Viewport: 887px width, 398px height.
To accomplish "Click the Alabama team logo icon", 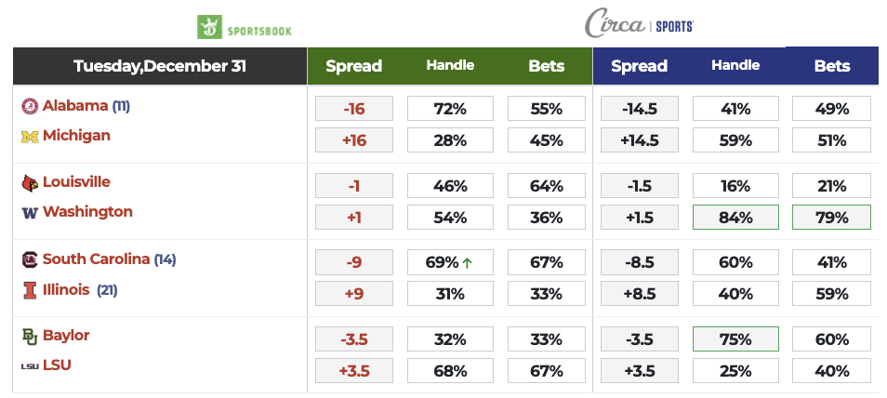I will click(29, 106).
